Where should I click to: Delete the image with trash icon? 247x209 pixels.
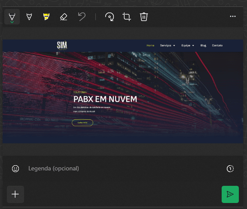(143, 17)
